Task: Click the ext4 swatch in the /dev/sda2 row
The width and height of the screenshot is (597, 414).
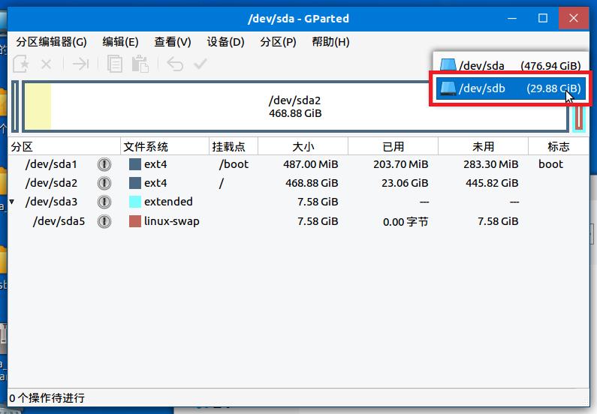Action: 135,183
